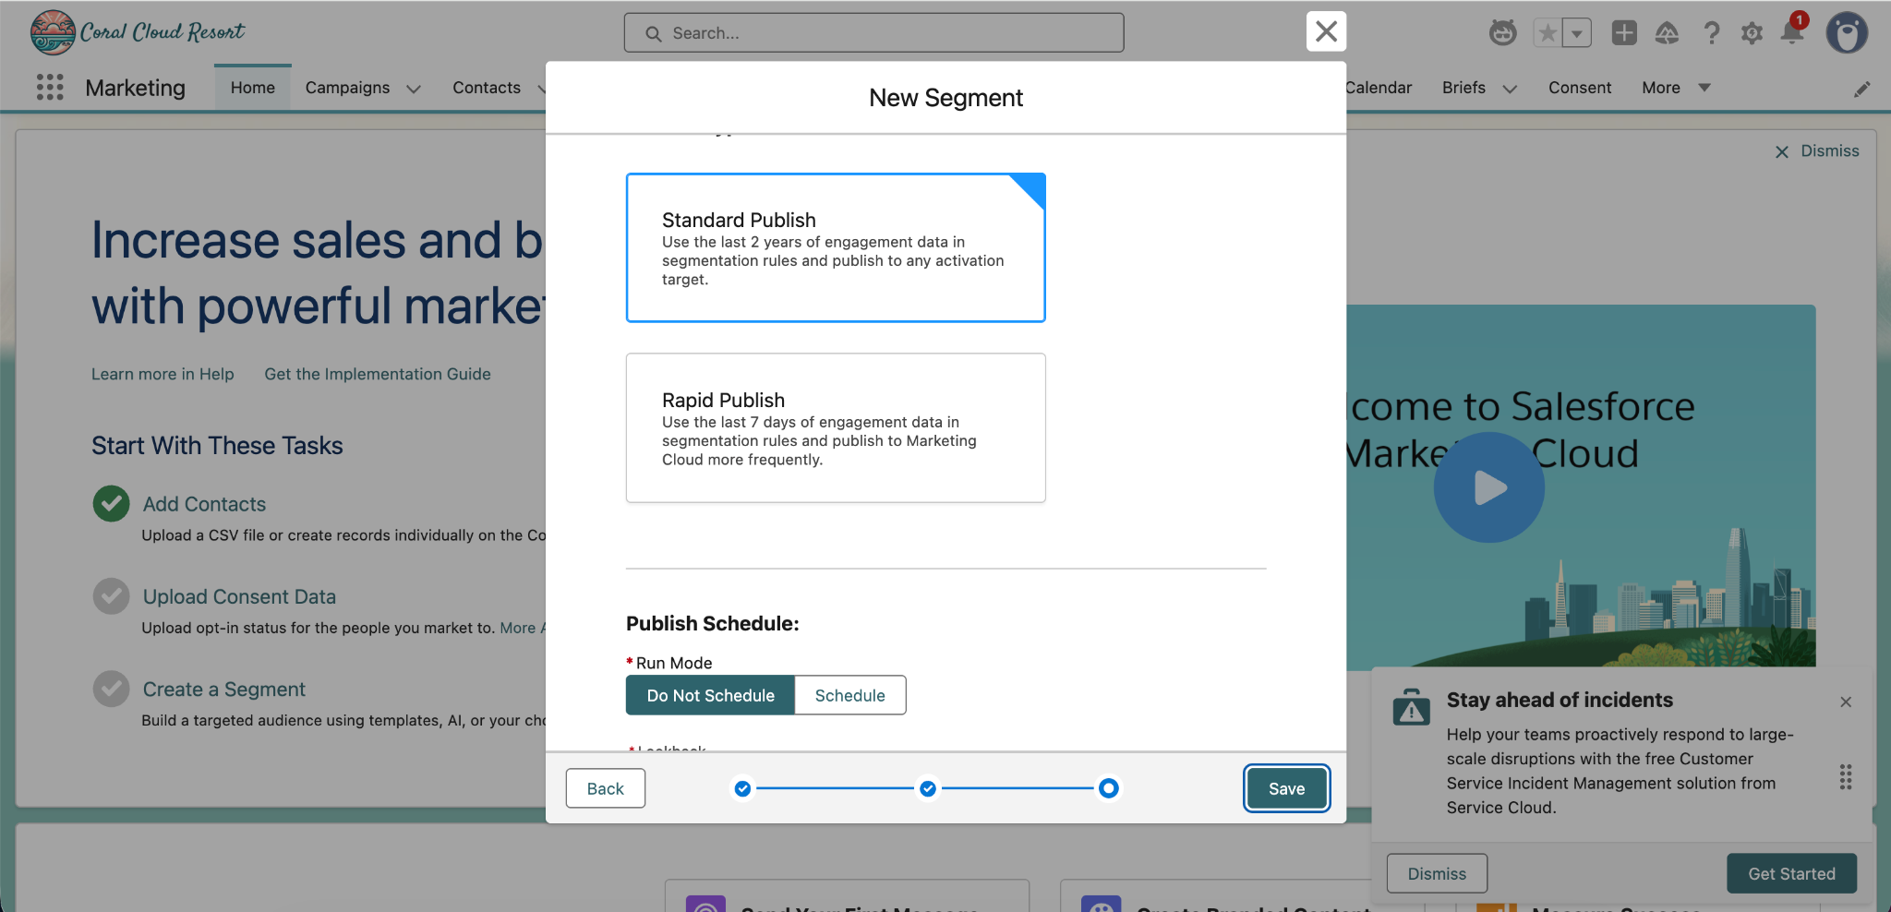The image size is (1891, 912).
Task: Open the Consent tab
Action: click(x=1580, y=88)
